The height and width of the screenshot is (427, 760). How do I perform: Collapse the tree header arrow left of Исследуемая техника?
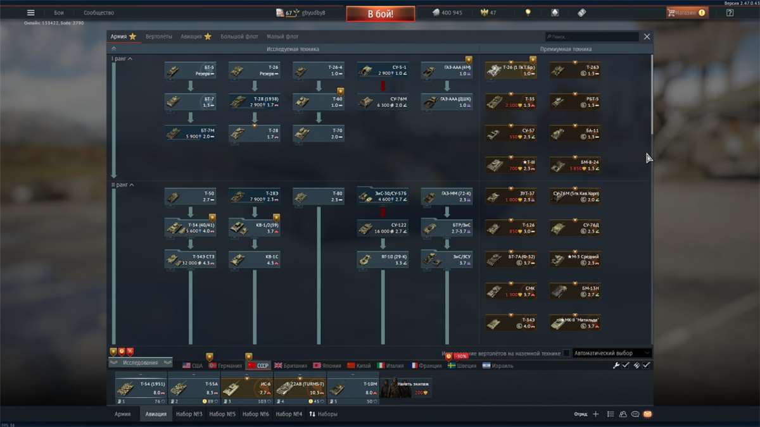tap(114, 49)
